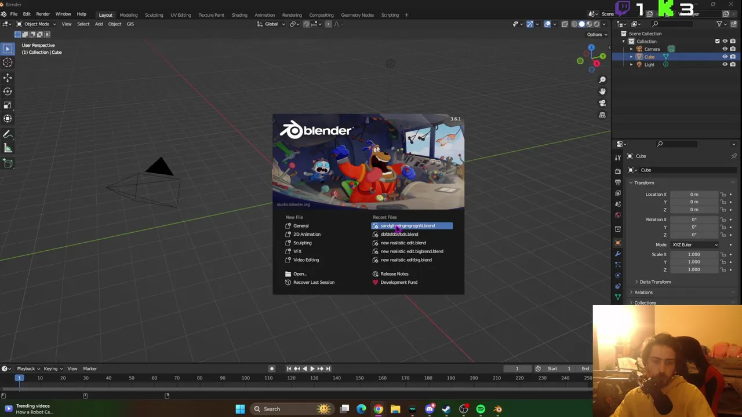Click Open... in splash screen

[300, 274]
